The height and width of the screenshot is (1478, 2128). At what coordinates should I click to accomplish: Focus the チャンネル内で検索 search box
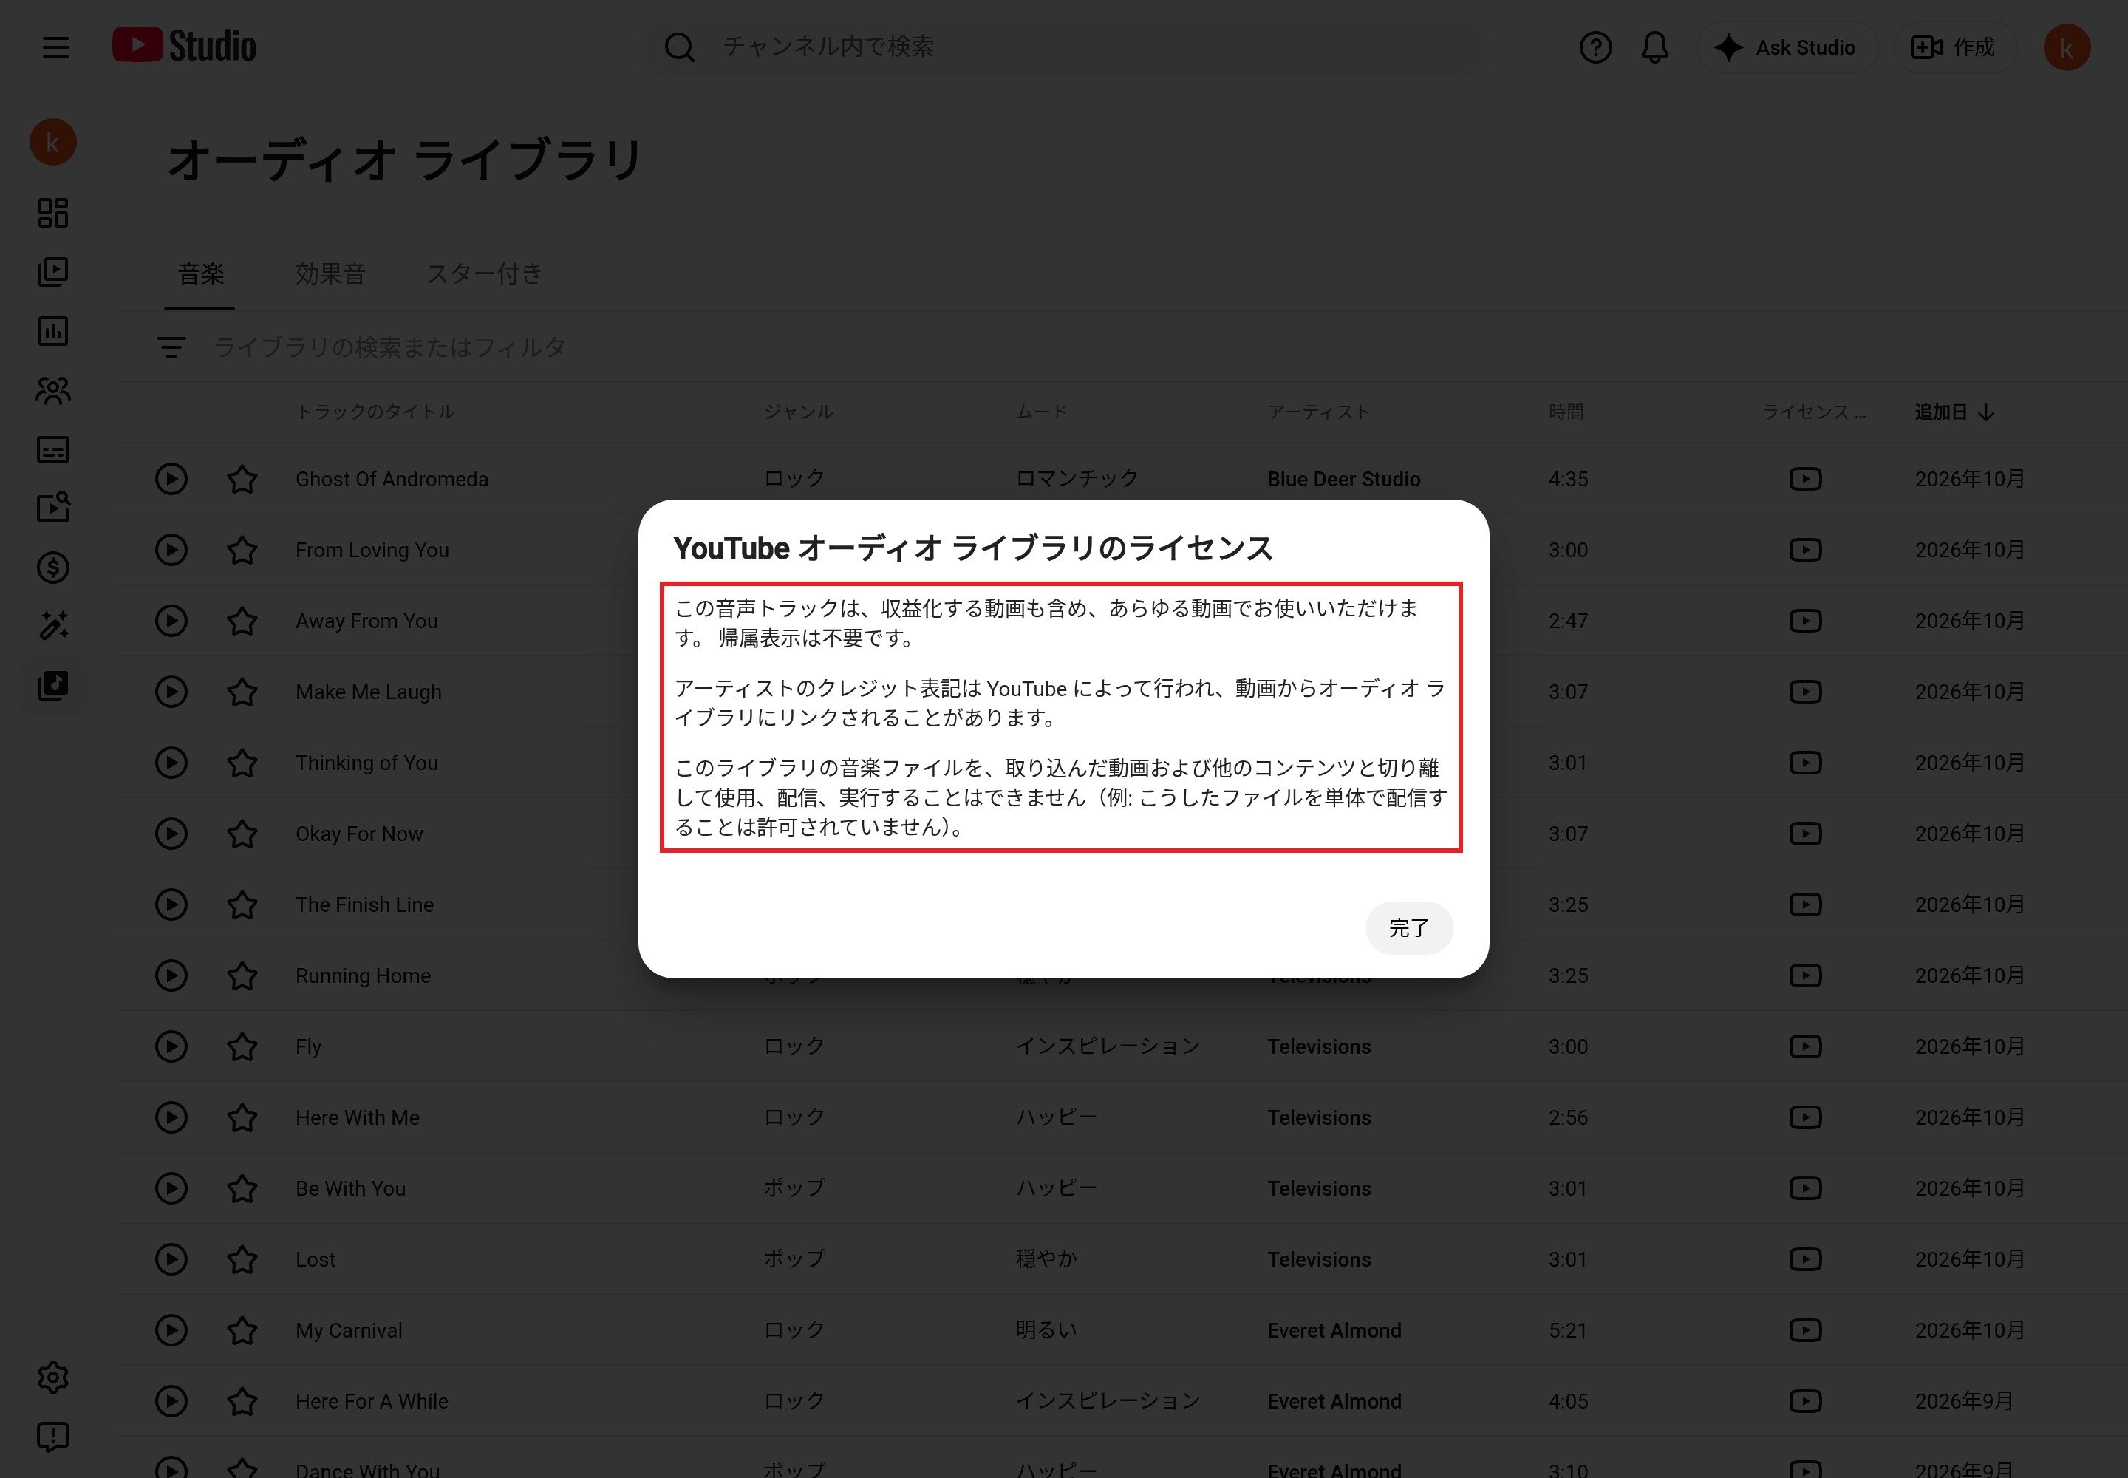1065,47
